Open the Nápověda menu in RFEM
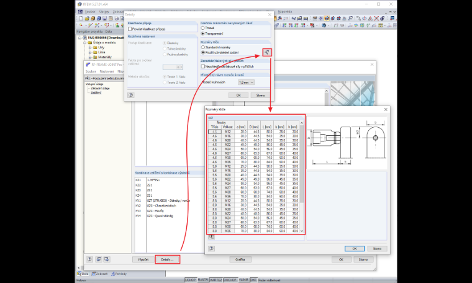472x283 pixels. pos(285,11)
